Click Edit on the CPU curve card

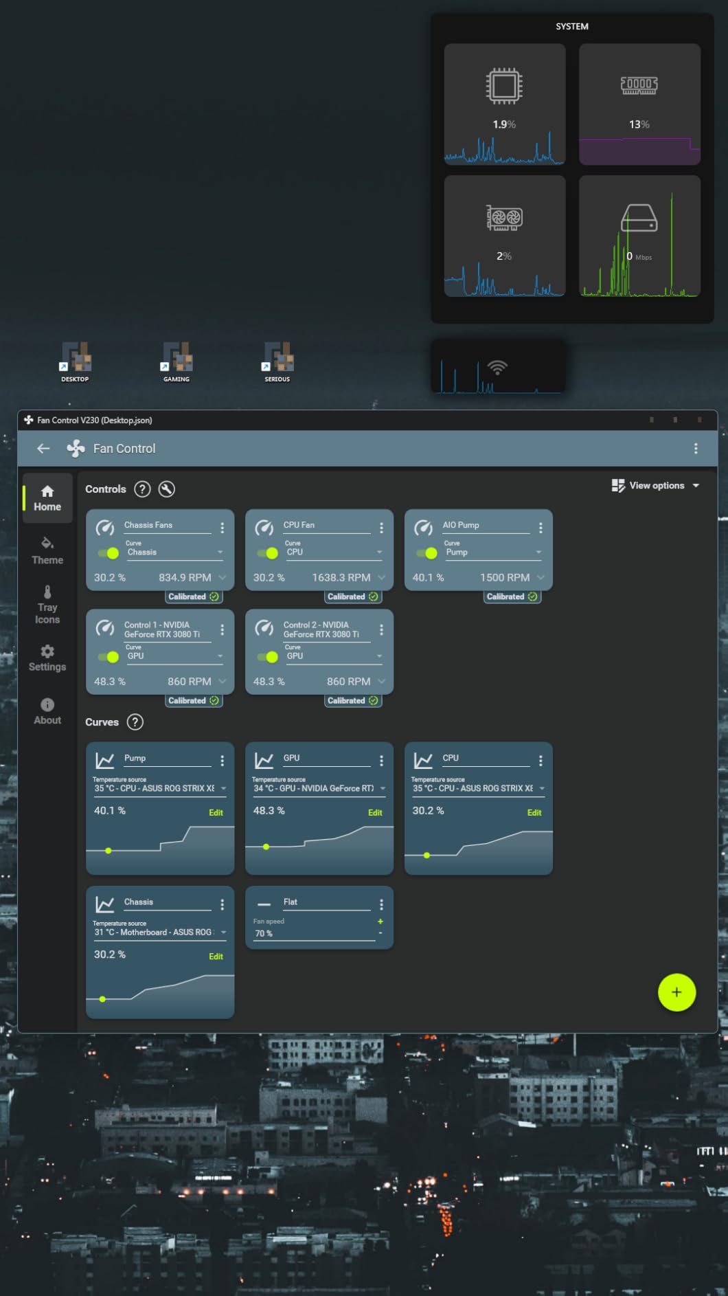(534, 813)
